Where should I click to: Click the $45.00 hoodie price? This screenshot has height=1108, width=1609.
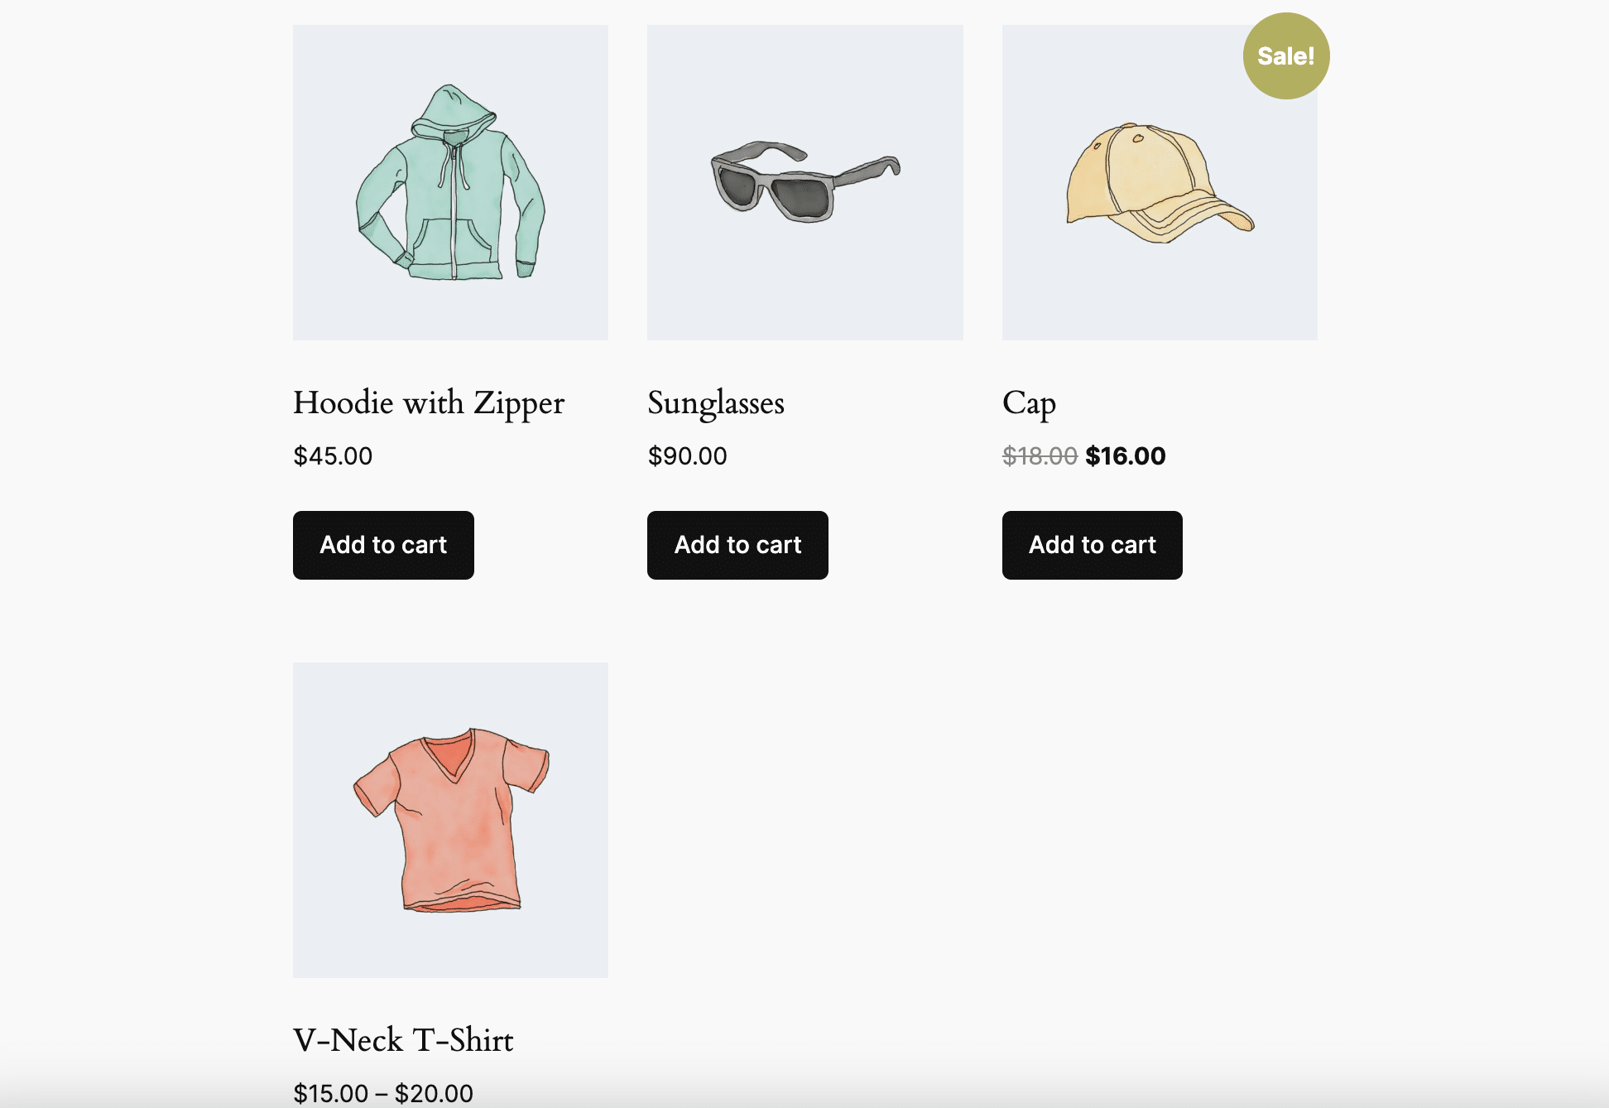[333, 456]
